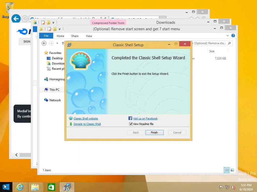Click the green dollar donate icon
Viewport: 257px width, 192px height.
(x=71, y=124)
